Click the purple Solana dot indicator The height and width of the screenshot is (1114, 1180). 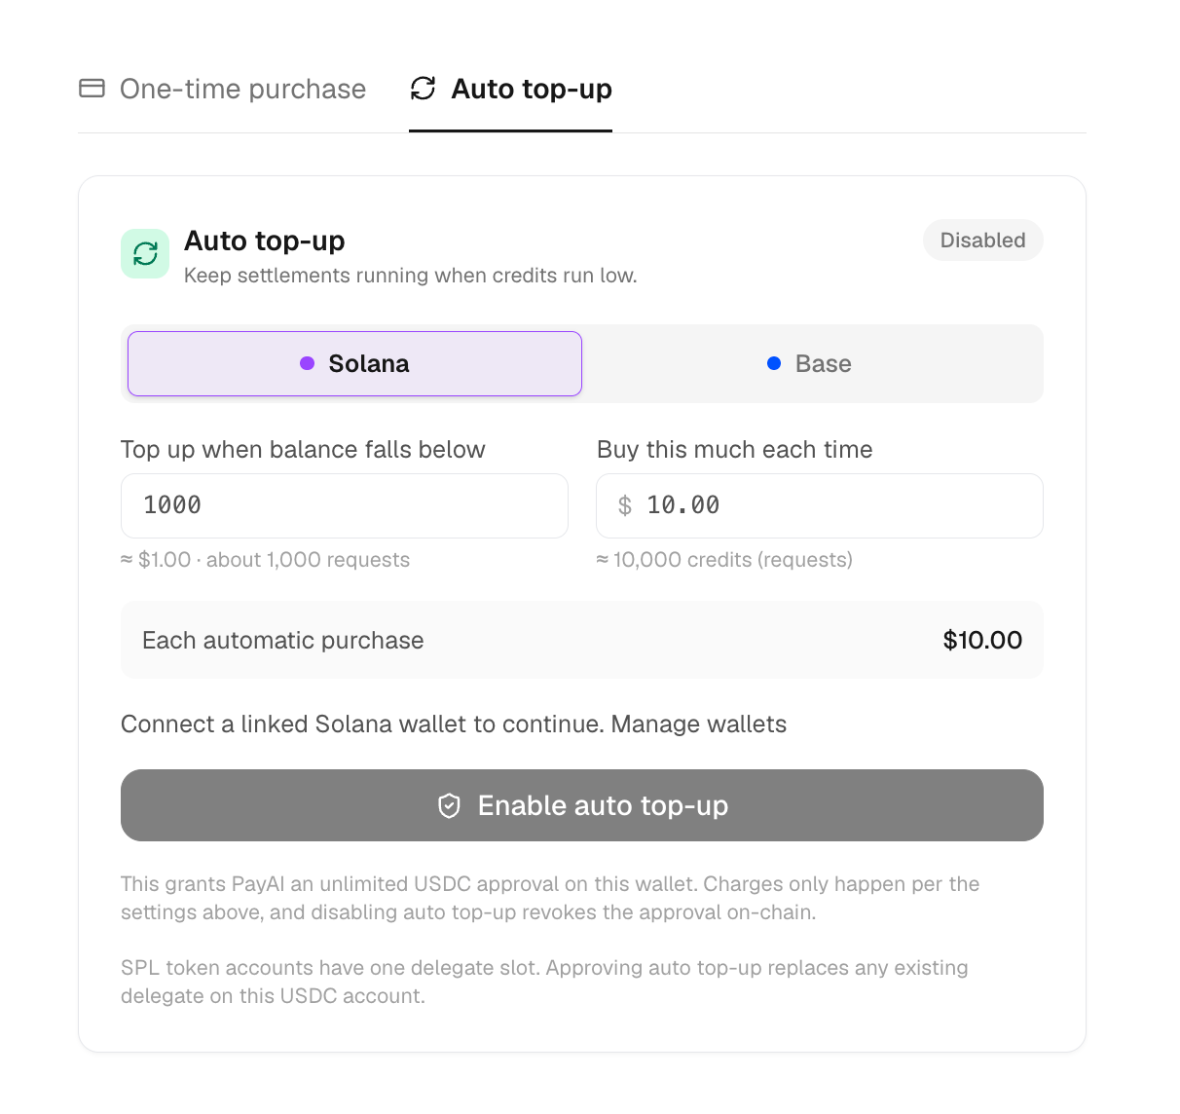coord(307,363)
